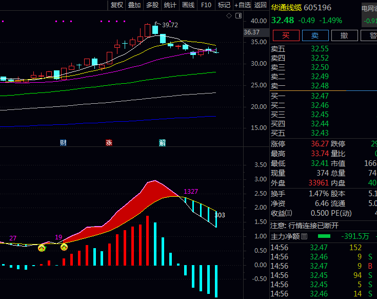Image resolution: width=377 pixels, height=299 pixels.
Task: Click the 财 financial marker on the chart
Action: (x=63, y=143)
